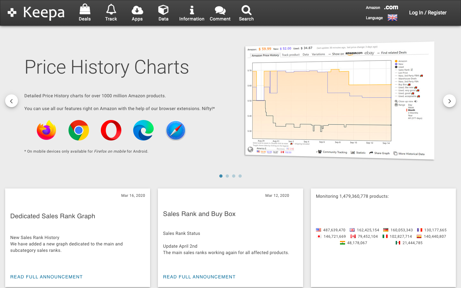Open the Language flag selector
This screenshot has width=461, height=288.
click(392, 18)
